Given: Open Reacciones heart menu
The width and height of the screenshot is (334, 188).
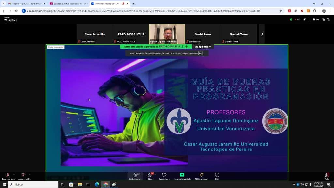Looking at the screenshot, I should (164, 176).
